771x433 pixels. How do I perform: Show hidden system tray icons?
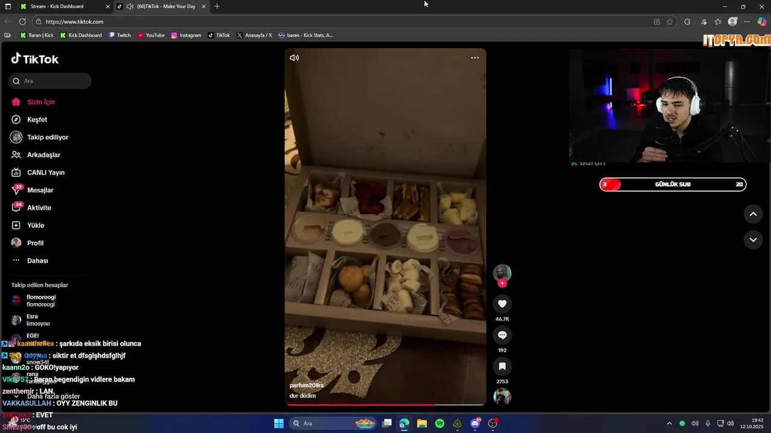pos(669,423)
